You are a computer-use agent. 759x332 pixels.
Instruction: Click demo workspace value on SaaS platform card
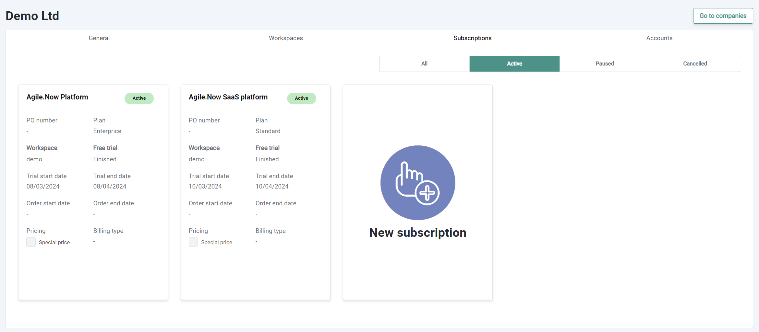tap(197, 159)
